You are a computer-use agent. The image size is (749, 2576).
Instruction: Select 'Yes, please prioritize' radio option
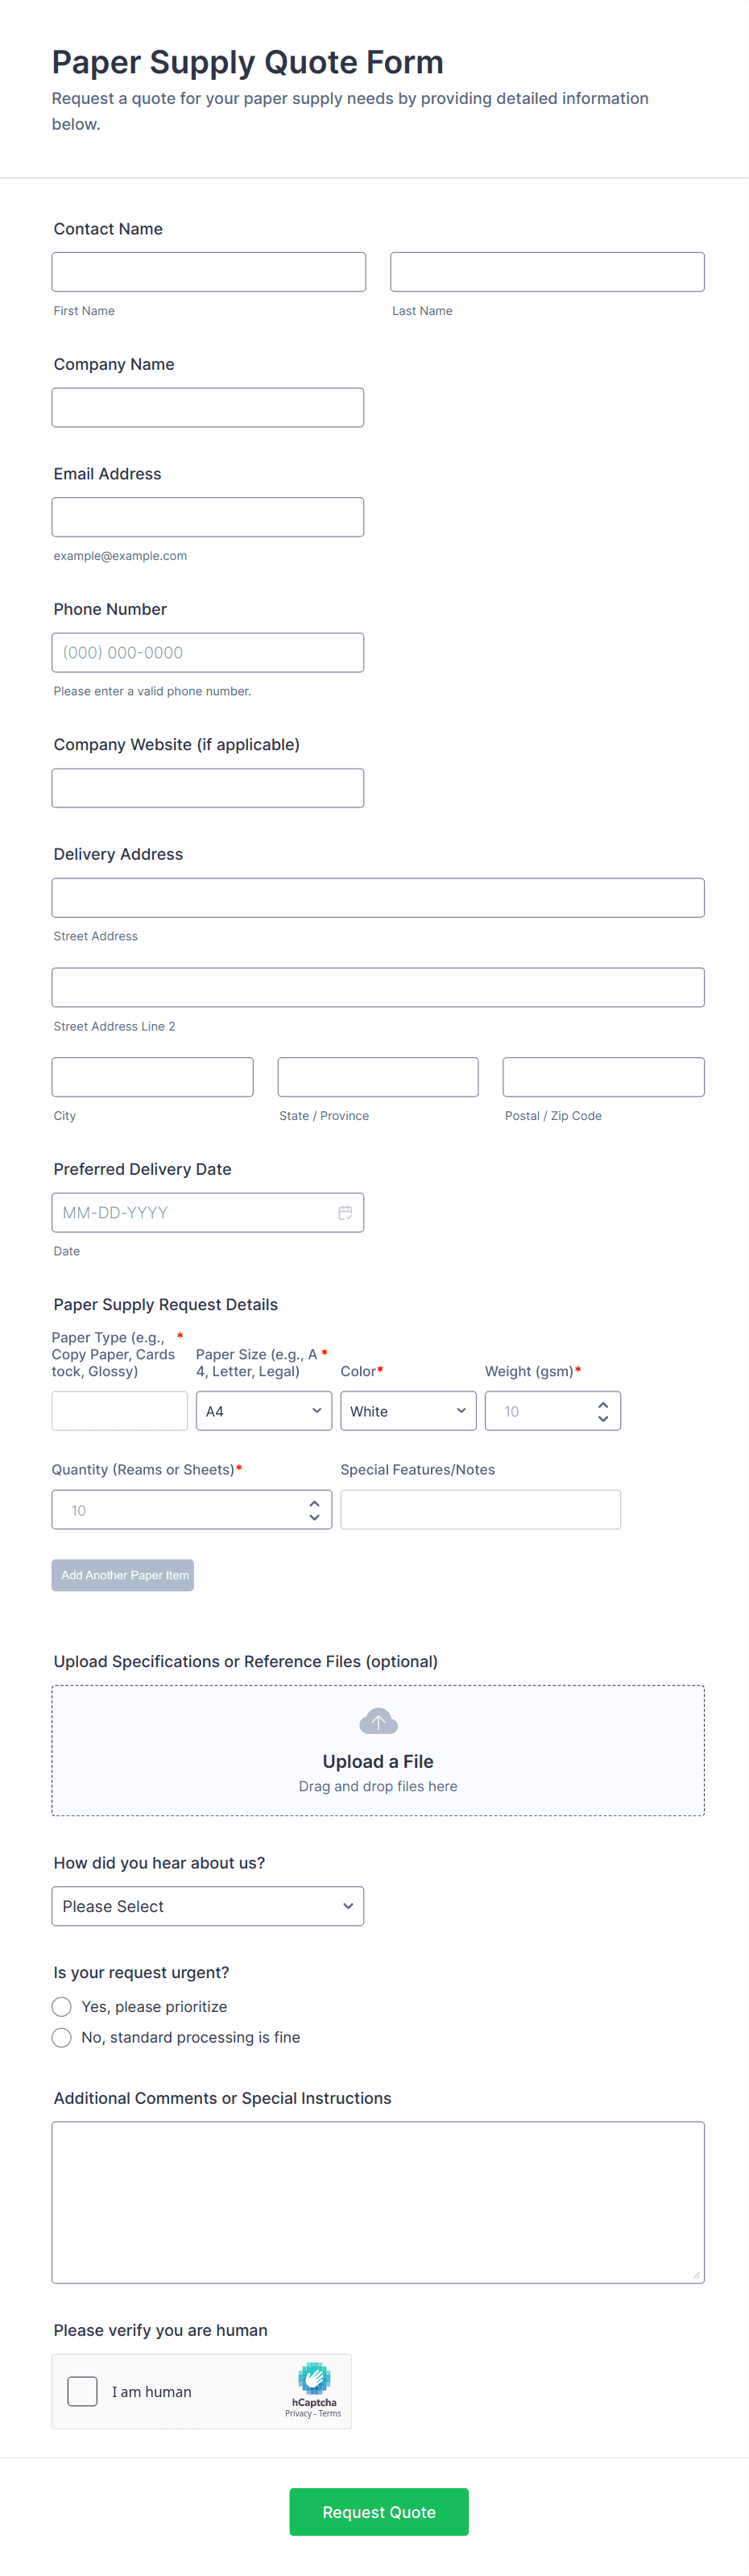[x=62, y=2006]
